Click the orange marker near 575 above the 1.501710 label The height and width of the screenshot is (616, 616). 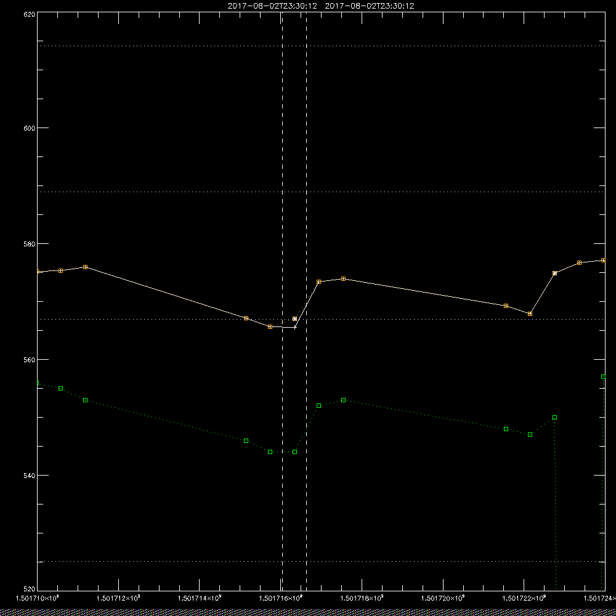point(60,270)
